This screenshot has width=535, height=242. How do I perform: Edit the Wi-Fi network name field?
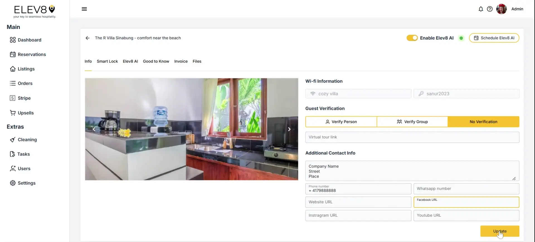click(x=358, y=94)
